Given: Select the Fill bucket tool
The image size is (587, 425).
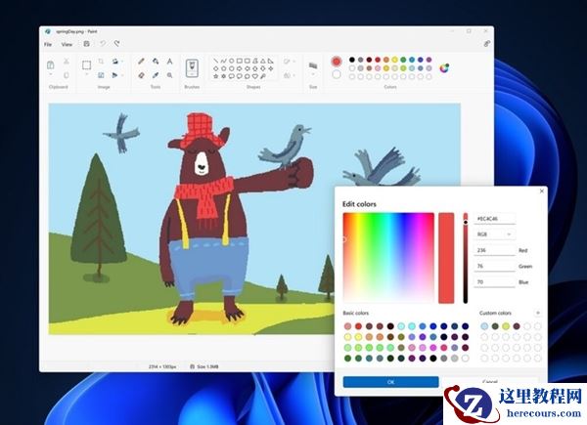Looking at the screenshot, I should 156,61.
